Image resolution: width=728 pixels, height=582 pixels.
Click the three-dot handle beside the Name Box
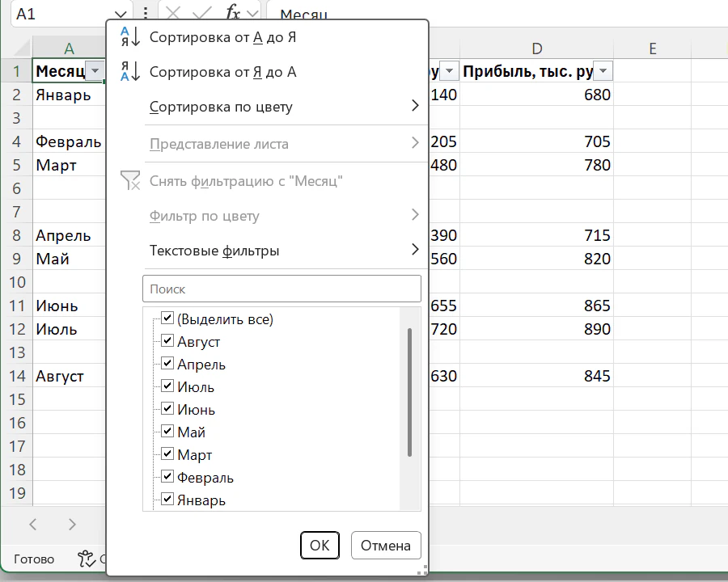pyautogui.click(x=146, y=13)
